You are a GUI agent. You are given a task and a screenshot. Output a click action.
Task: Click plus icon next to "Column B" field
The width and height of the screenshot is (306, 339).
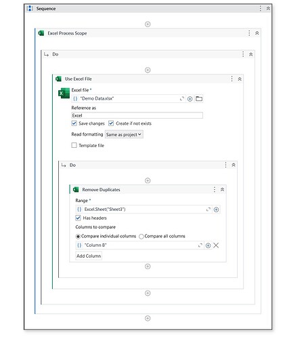click(208, 245)
